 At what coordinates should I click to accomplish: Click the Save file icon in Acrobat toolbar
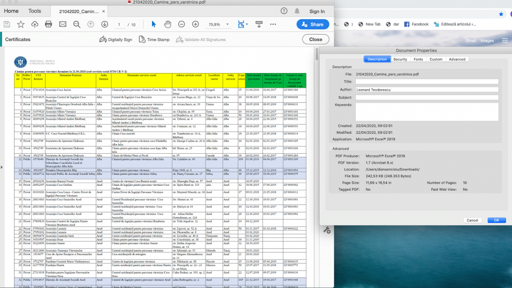pyautogui.click(x=7, y=24)
